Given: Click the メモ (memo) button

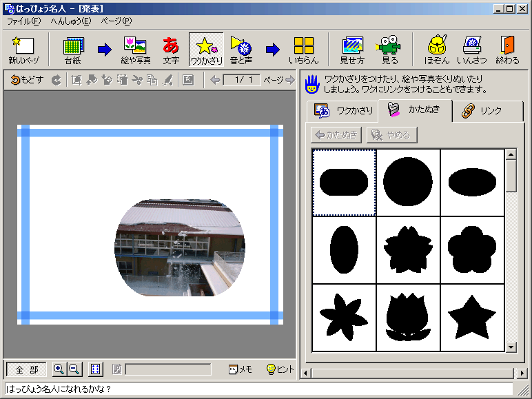Looking at the screenshot, I should 241,369.
